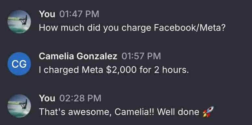Select the 01:57 PM timestamp

point(141,56)
